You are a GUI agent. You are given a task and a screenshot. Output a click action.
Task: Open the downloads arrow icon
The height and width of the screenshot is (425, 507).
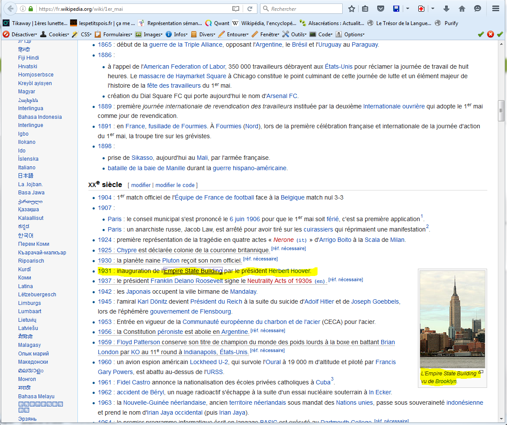pos(446,9)
